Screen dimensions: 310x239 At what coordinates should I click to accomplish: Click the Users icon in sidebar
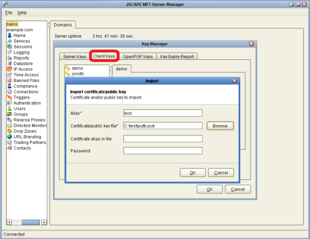click(9, 108)
